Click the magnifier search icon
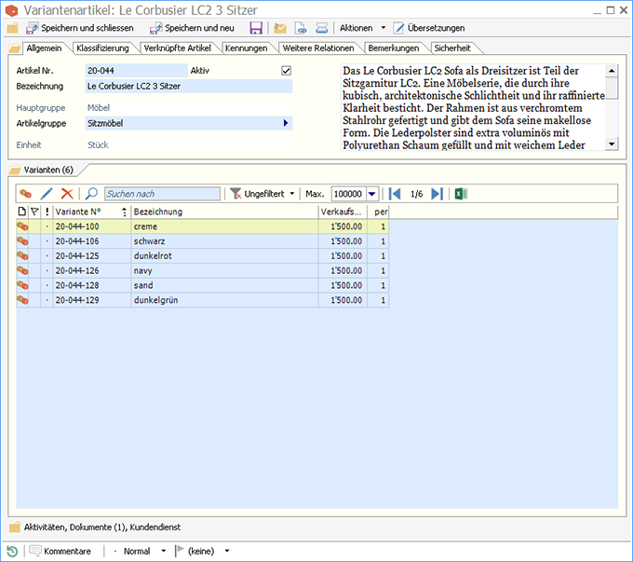The height and width of the screenshot is (562, 633). pos(91,194)
